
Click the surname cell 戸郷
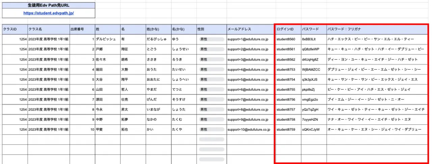click(108, 49)
